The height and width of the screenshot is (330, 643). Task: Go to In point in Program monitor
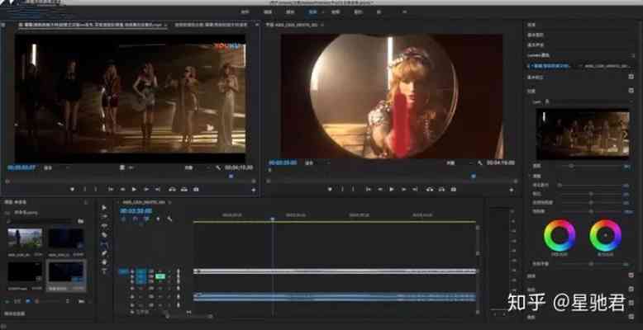click(369, 189)
